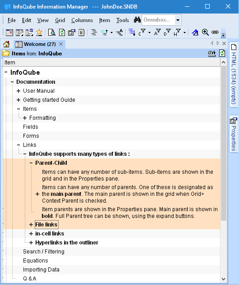239x285 pixels.
Task: Click the binoculars search icon
Action: [x=137, y=20]
